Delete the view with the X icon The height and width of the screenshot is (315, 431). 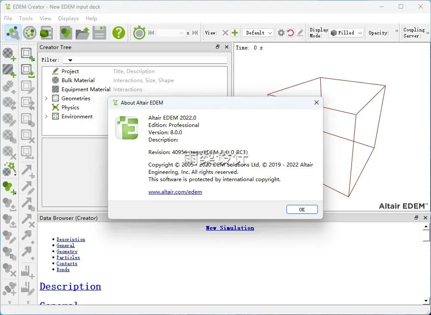pos(225,33)
